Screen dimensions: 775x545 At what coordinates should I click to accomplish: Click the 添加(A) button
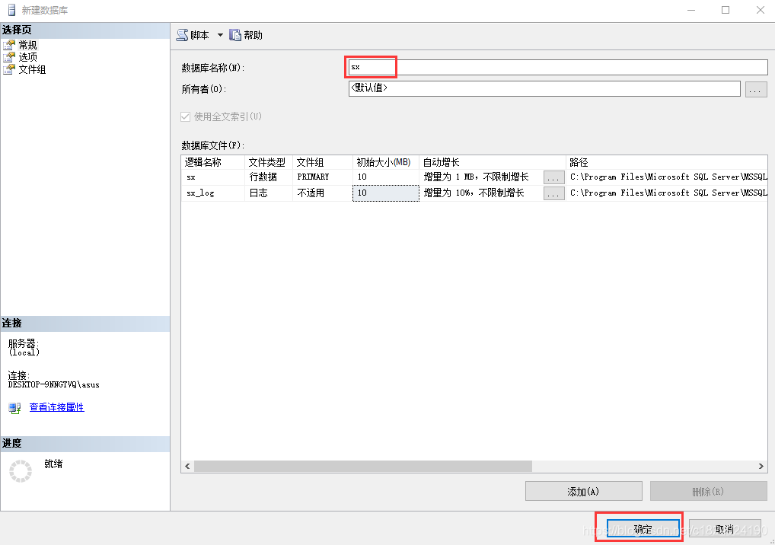coord(584,491)
